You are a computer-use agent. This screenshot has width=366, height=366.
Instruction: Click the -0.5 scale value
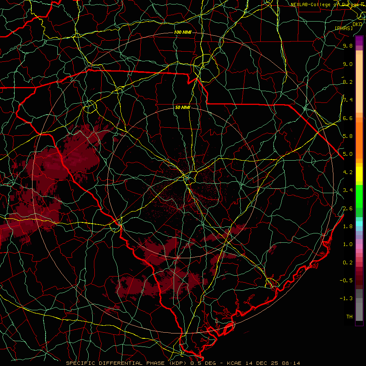346,281
